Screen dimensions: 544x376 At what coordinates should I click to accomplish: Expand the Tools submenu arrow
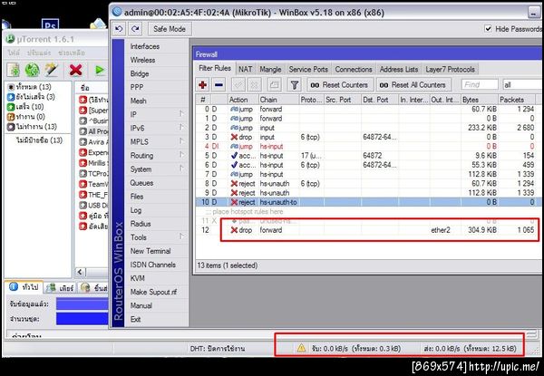coord(181,236)
